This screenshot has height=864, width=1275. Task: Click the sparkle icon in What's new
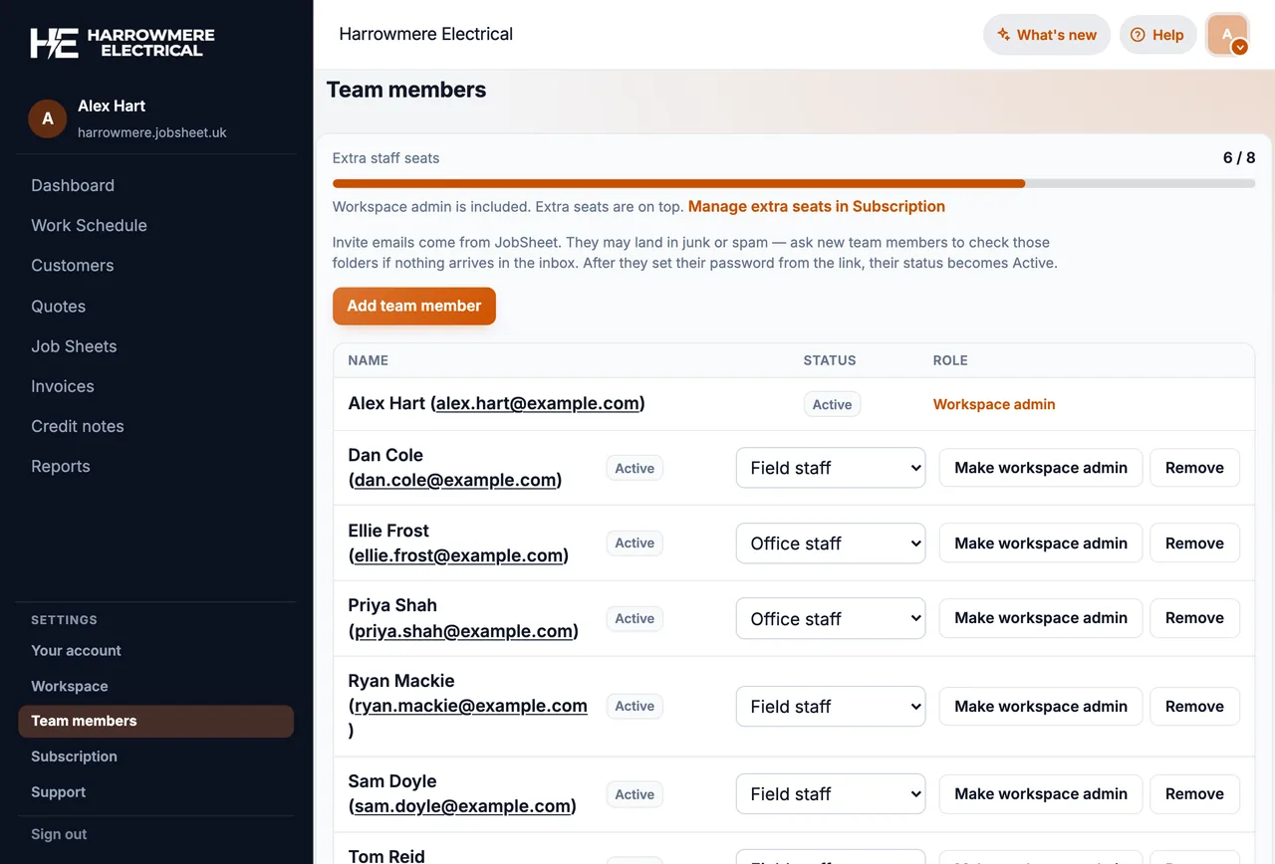[x=1004, y=35]
